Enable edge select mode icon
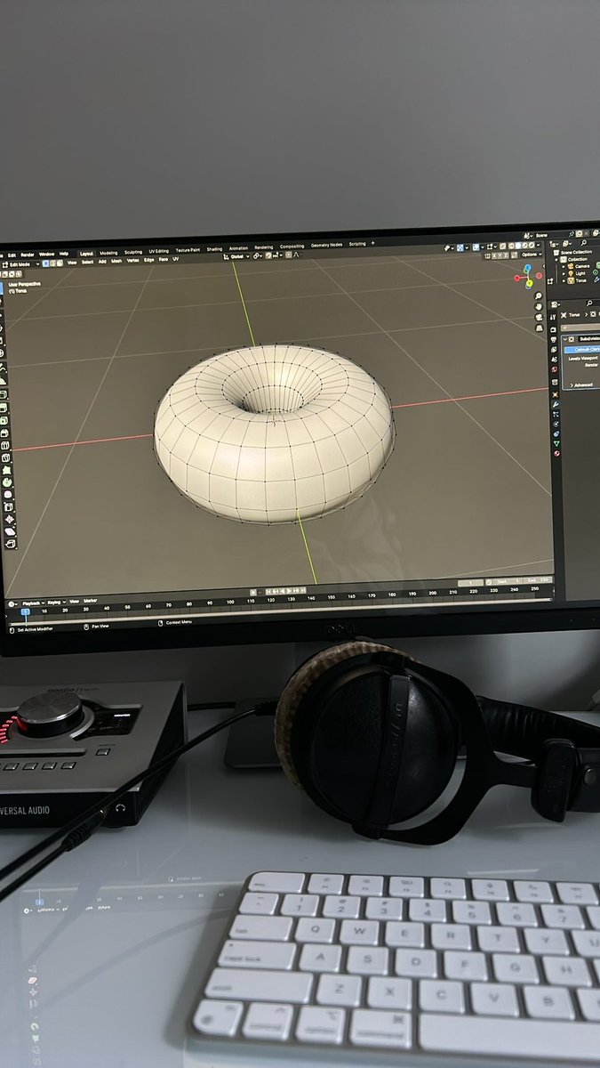This screenshot has width=600, height=1068. [53, 263]
